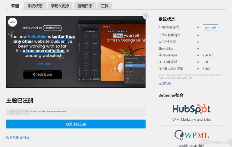Click the Betheme badge in banner
The height and width of the screenshot is (147, 232).
(x=52, y=28)
